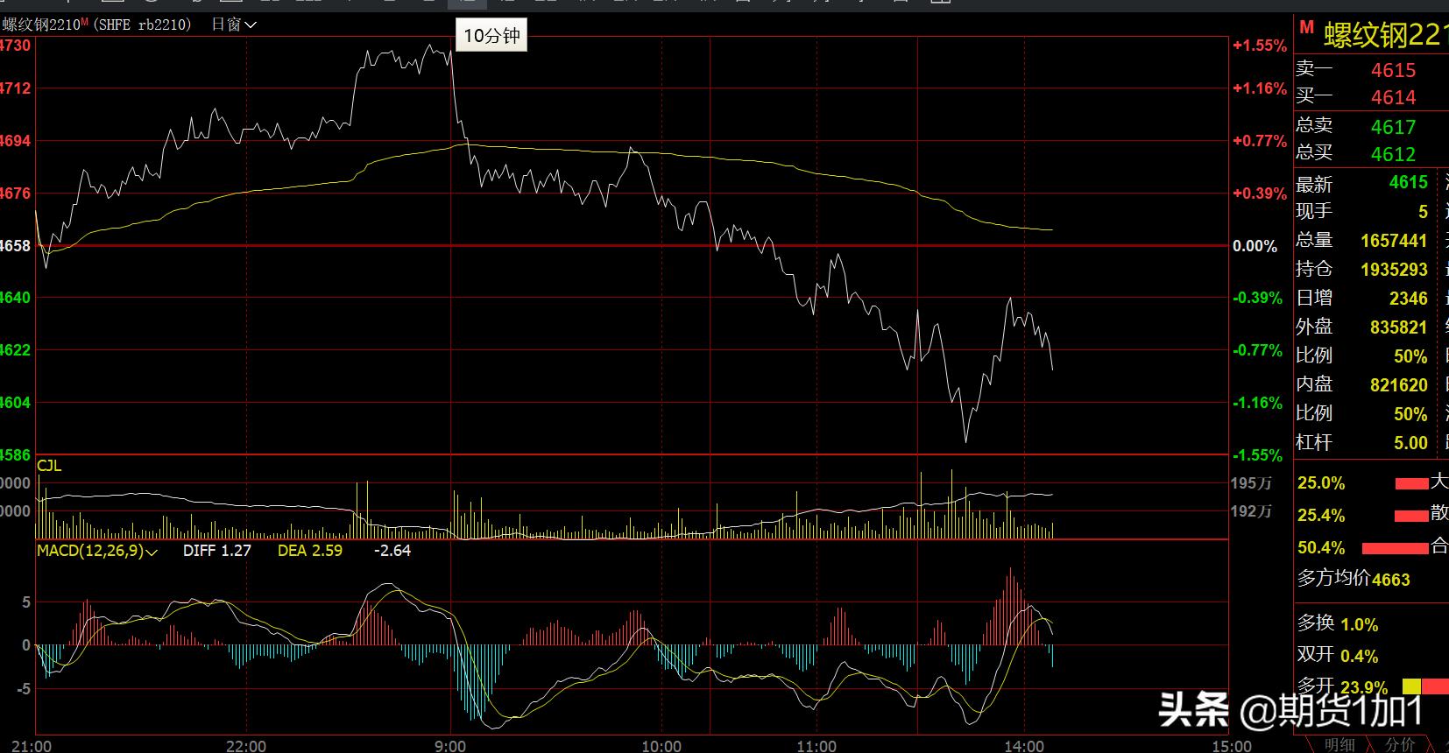Click the 192万 volume axis label
This screenshot has height=753, width=1449.
[1251, 511]
